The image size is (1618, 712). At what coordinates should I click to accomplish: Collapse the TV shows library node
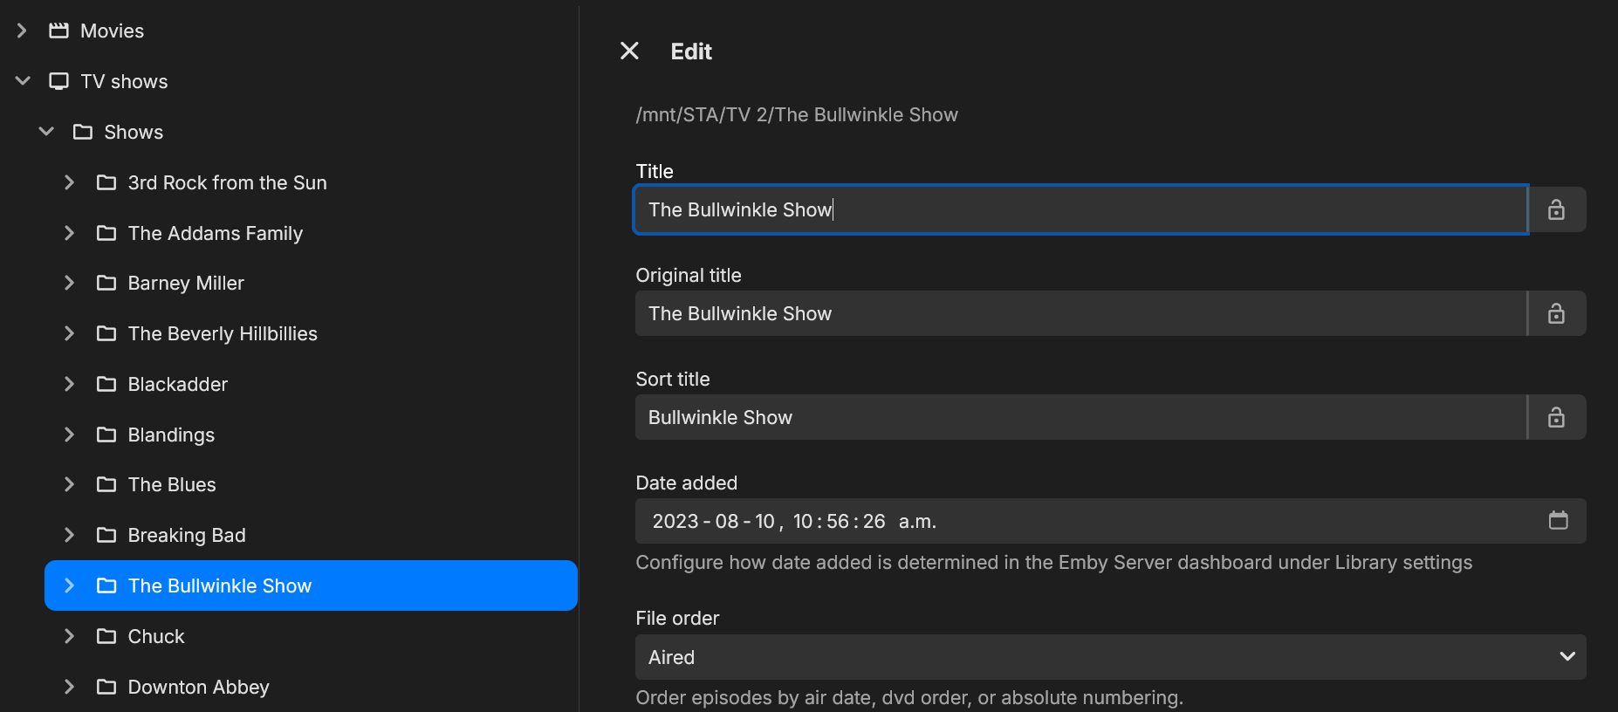23,81
